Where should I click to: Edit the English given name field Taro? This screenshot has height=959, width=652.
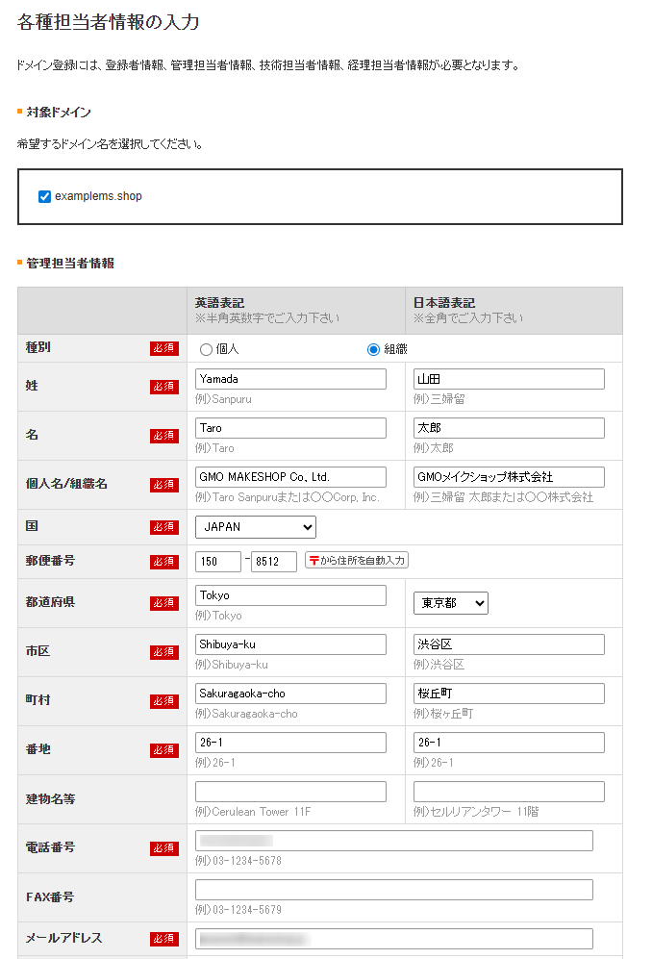(x=290, y=428)
